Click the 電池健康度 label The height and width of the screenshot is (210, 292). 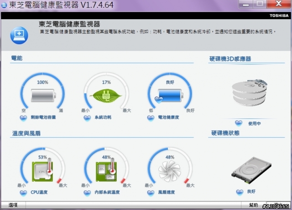click(x=168, y=118)
